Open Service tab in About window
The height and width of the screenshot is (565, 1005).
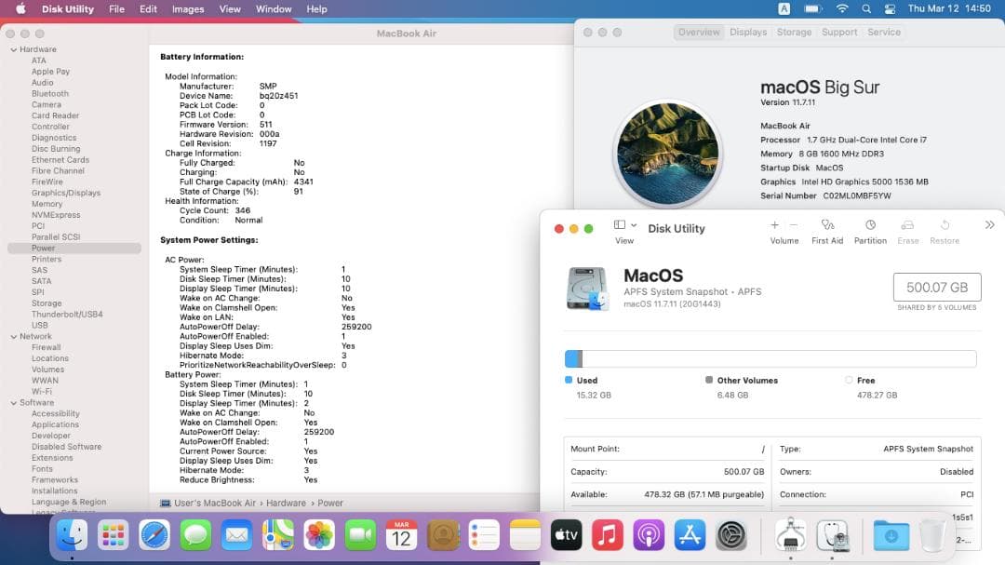884,32
